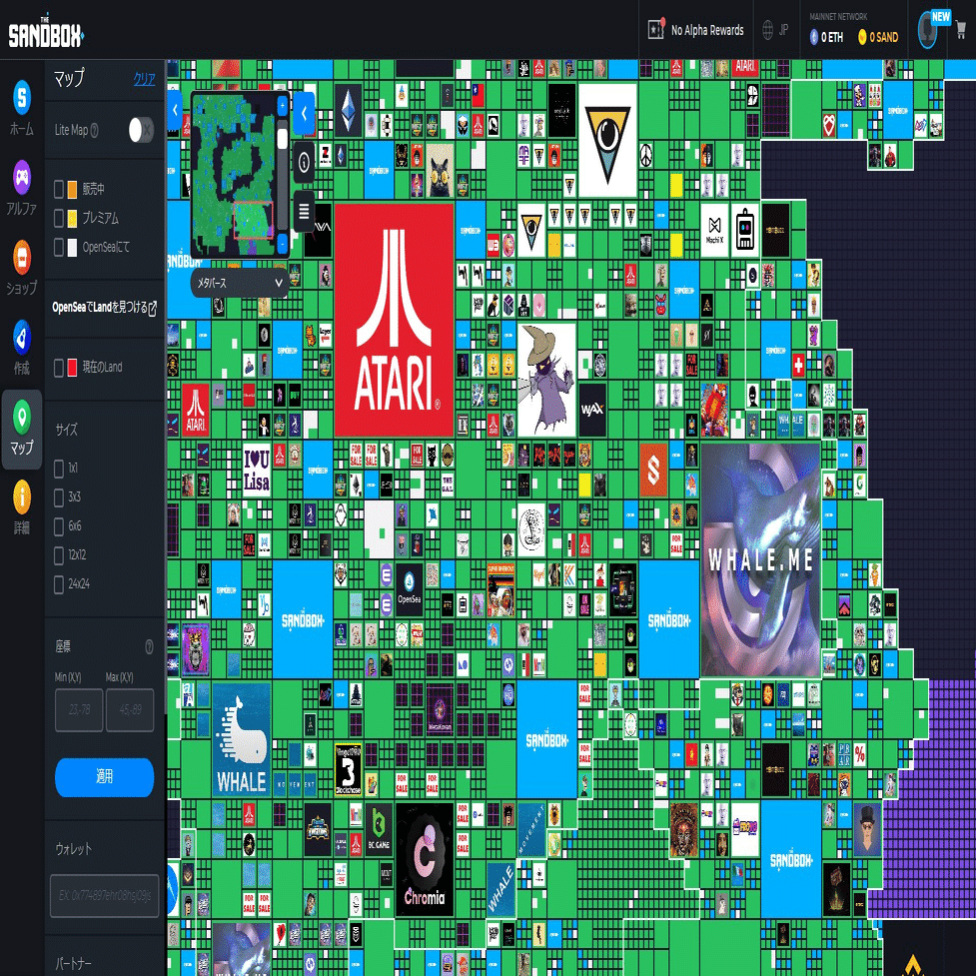Select the orange S logo tile
Image resolution: width=976 pixels, height=976 pixels.
(x=653, y=470)
